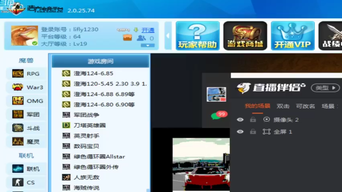Click the phoenix user avatar
This screenshot has width=342, height=192.
point(24,36)
